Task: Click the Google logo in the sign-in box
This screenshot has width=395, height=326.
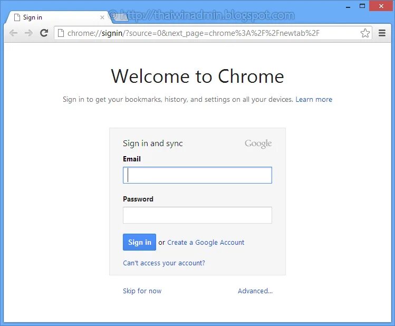Action: [258, 143]
